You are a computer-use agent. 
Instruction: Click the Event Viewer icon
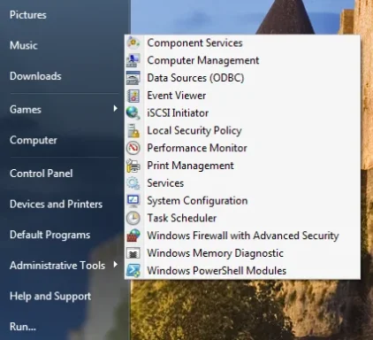click(x=133, y=96)
